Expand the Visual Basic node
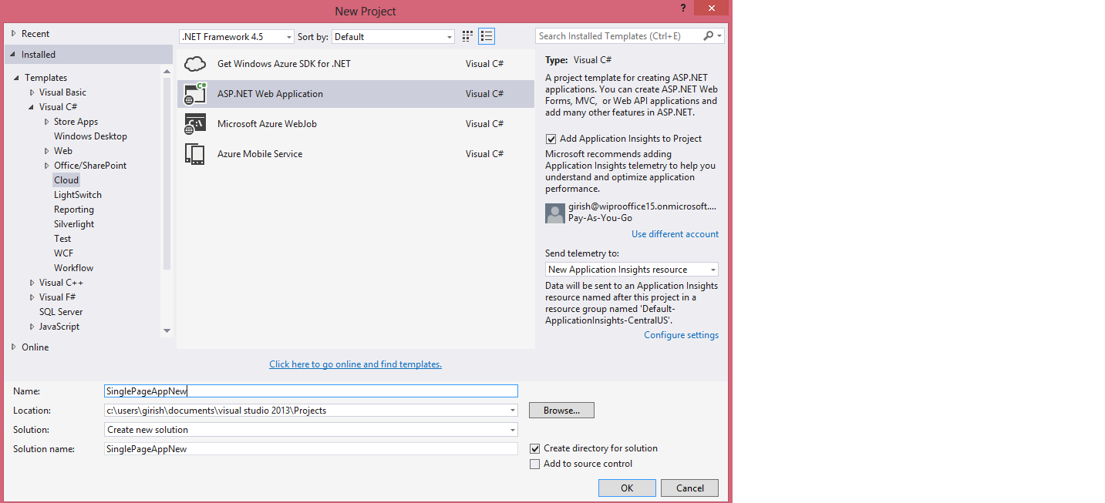1105x503 pixels. [32, 92]
